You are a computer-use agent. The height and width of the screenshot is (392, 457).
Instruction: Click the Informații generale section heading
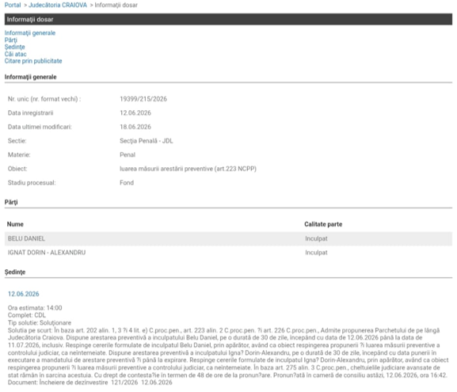[x=31, y=77]
